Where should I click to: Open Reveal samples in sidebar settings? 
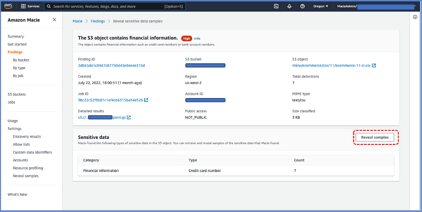[x=25, y=176]
